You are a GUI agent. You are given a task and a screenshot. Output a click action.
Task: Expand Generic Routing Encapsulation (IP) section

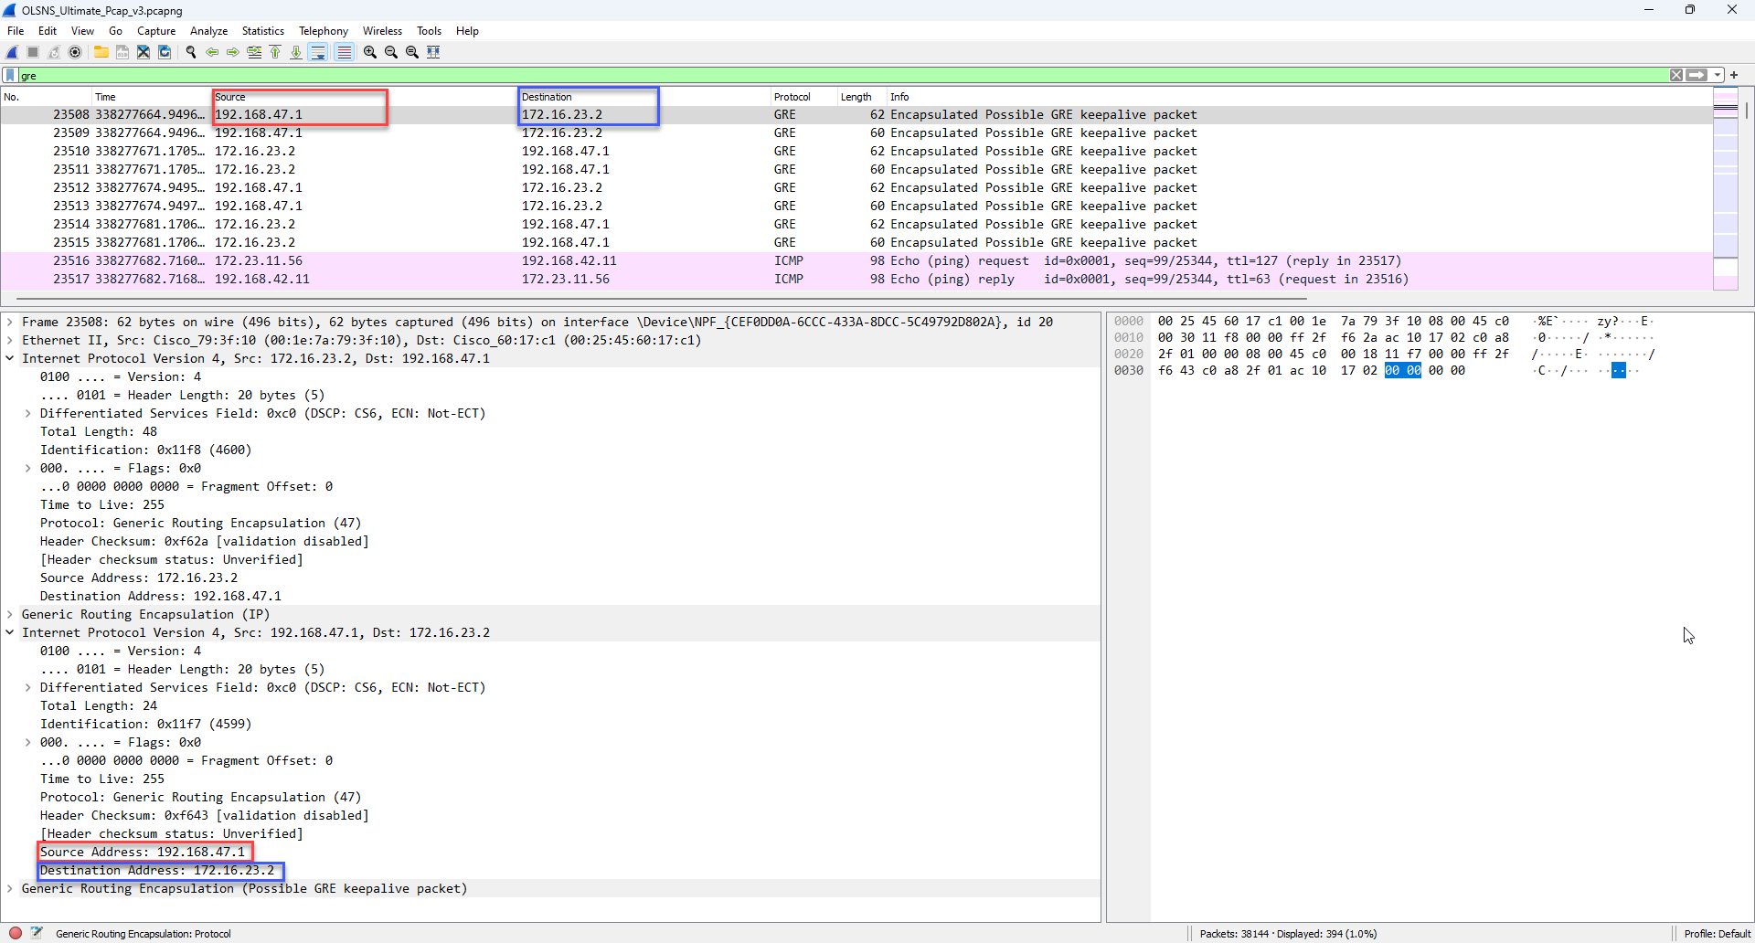coord(10,614)
